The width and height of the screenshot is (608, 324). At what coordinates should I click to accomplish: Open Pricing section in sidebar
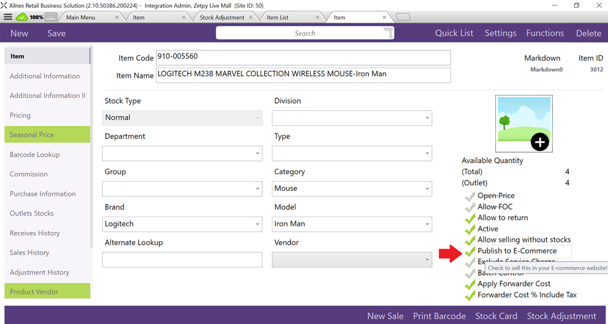pos(20,115)
